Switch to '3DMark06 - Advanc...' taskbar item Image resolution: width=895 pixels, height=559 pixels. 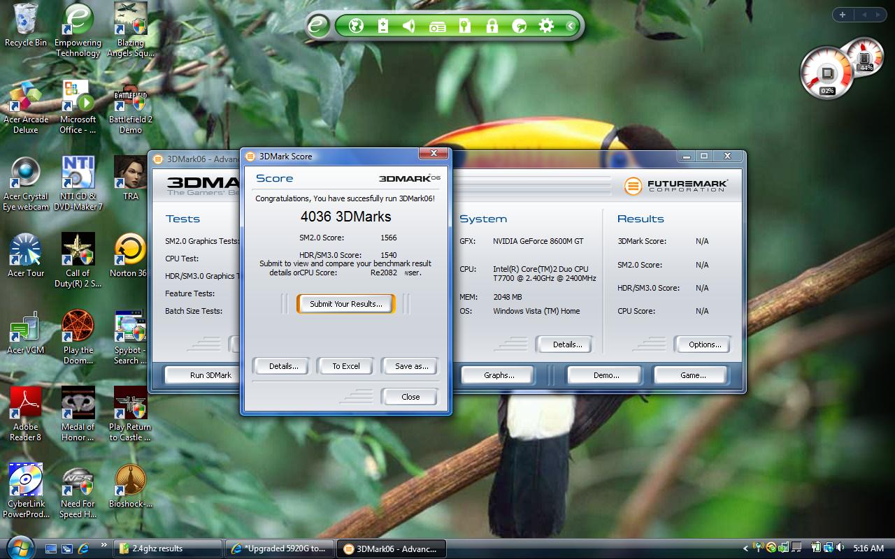391,549
